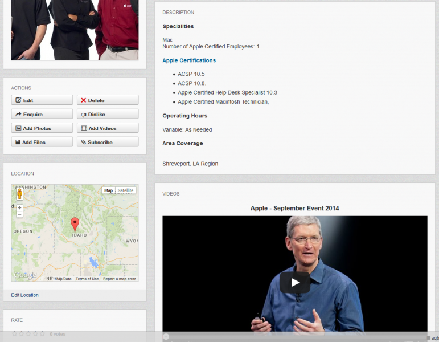Zoom in on the map
Viewport: 439px width, 342px height.
[19, 207]
